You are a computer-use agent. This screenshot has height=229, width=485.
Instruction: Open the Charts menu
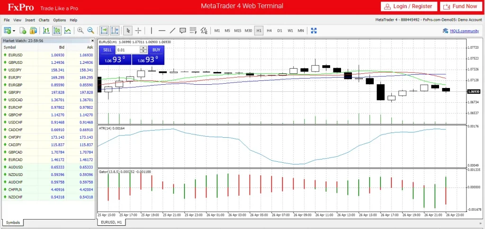point(44,20)
